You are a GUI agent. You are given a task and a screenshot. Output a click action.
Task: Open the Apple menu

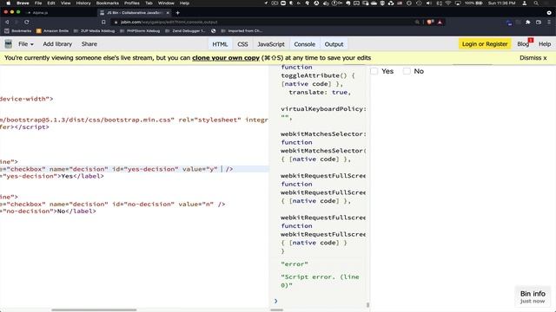[x=8, y=3]
